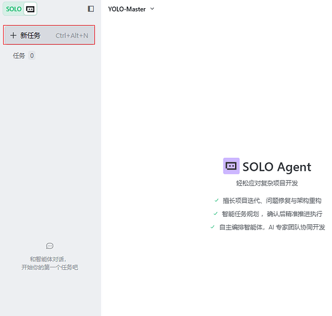Viewport: 332px width, 316px height.
Task: Click the Ctrl+Alt+N shortcut label
Action: (x=72, y=35)
